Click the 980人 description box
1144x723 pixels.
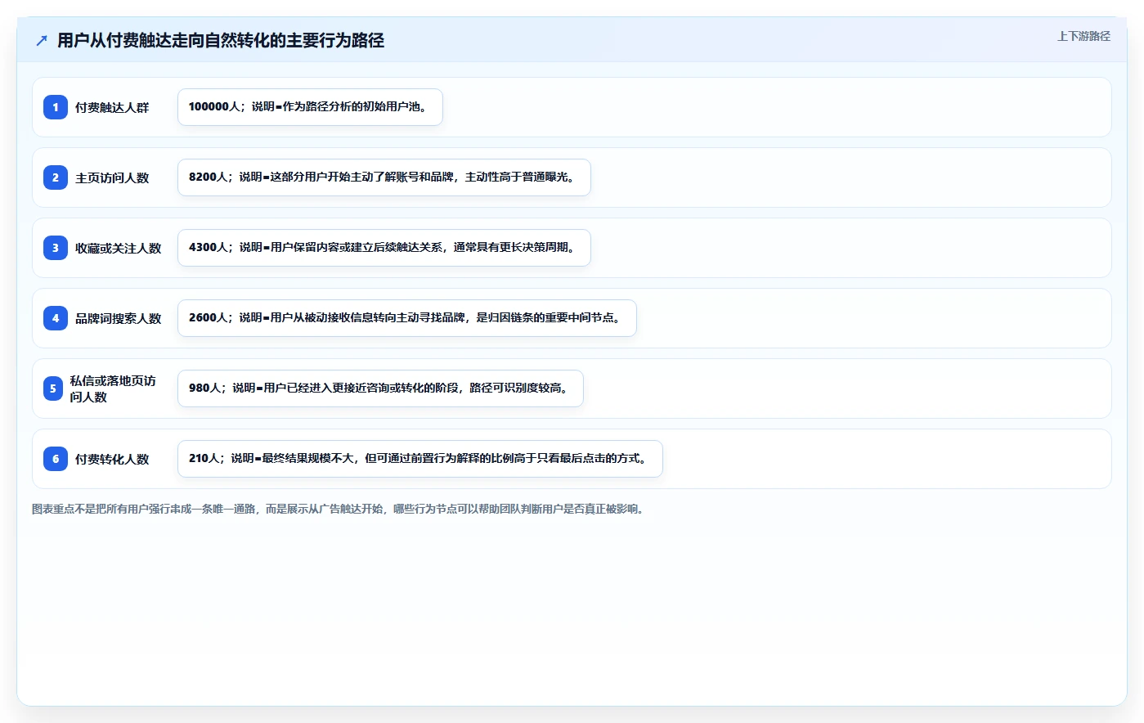click(380, 388)
